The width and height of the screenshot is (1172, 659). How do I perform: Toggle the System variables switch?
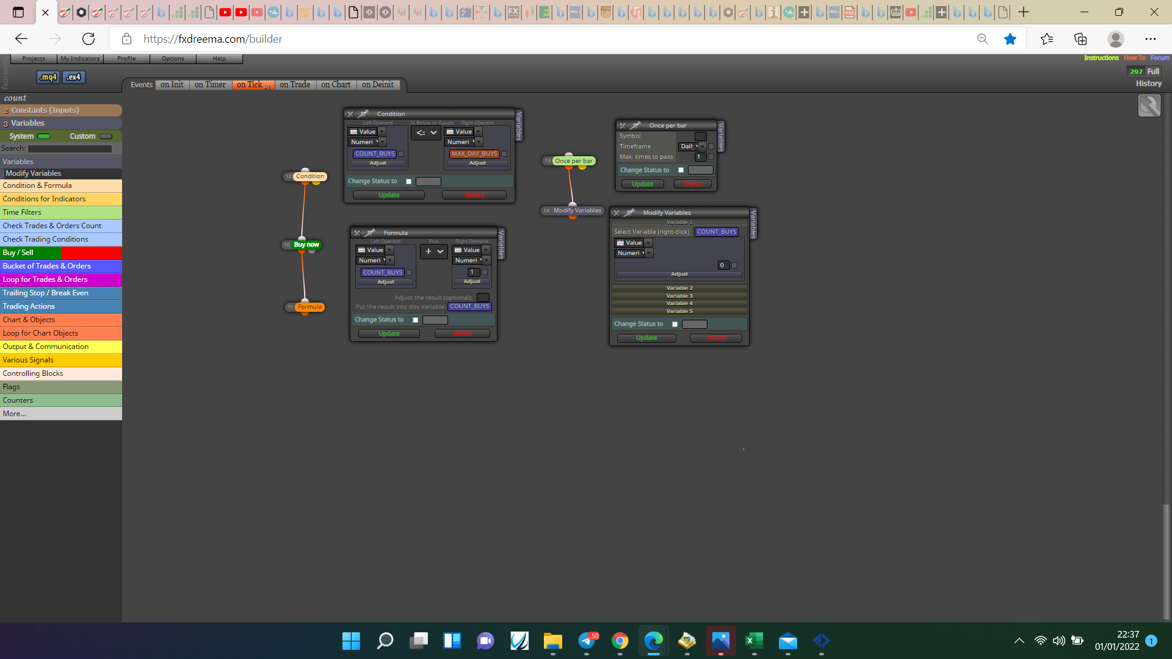coord(44,137)
